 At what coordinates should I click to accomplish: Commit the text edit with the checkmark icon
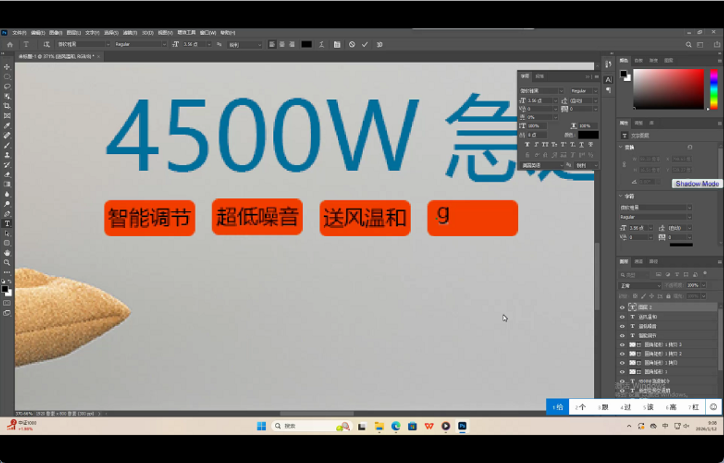[x=365, y=44]
